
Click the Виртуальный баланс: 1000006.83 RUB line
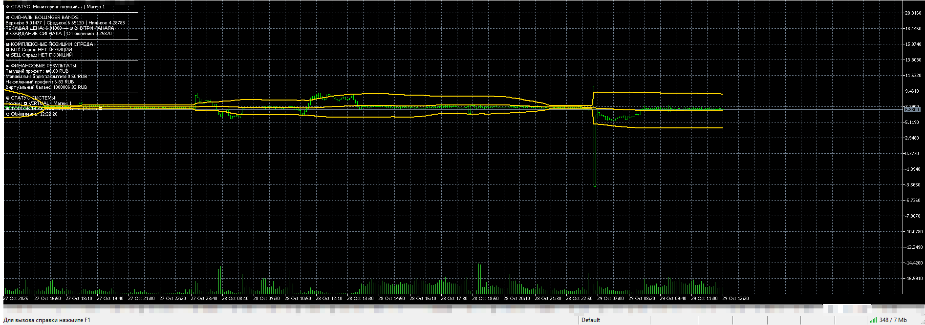click(46, 87)
